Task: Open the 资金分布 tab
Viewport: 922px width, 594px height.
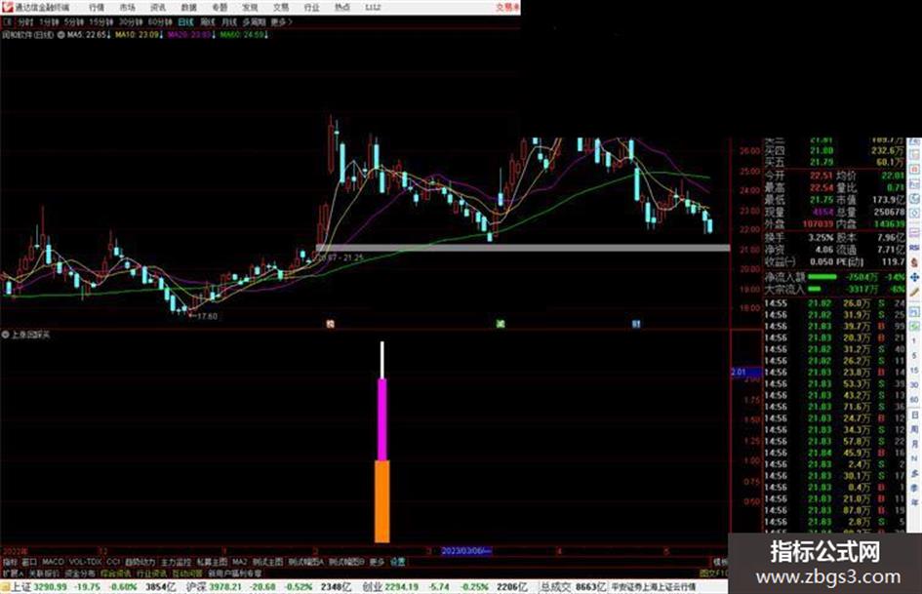Action: [x=80, y=573]
